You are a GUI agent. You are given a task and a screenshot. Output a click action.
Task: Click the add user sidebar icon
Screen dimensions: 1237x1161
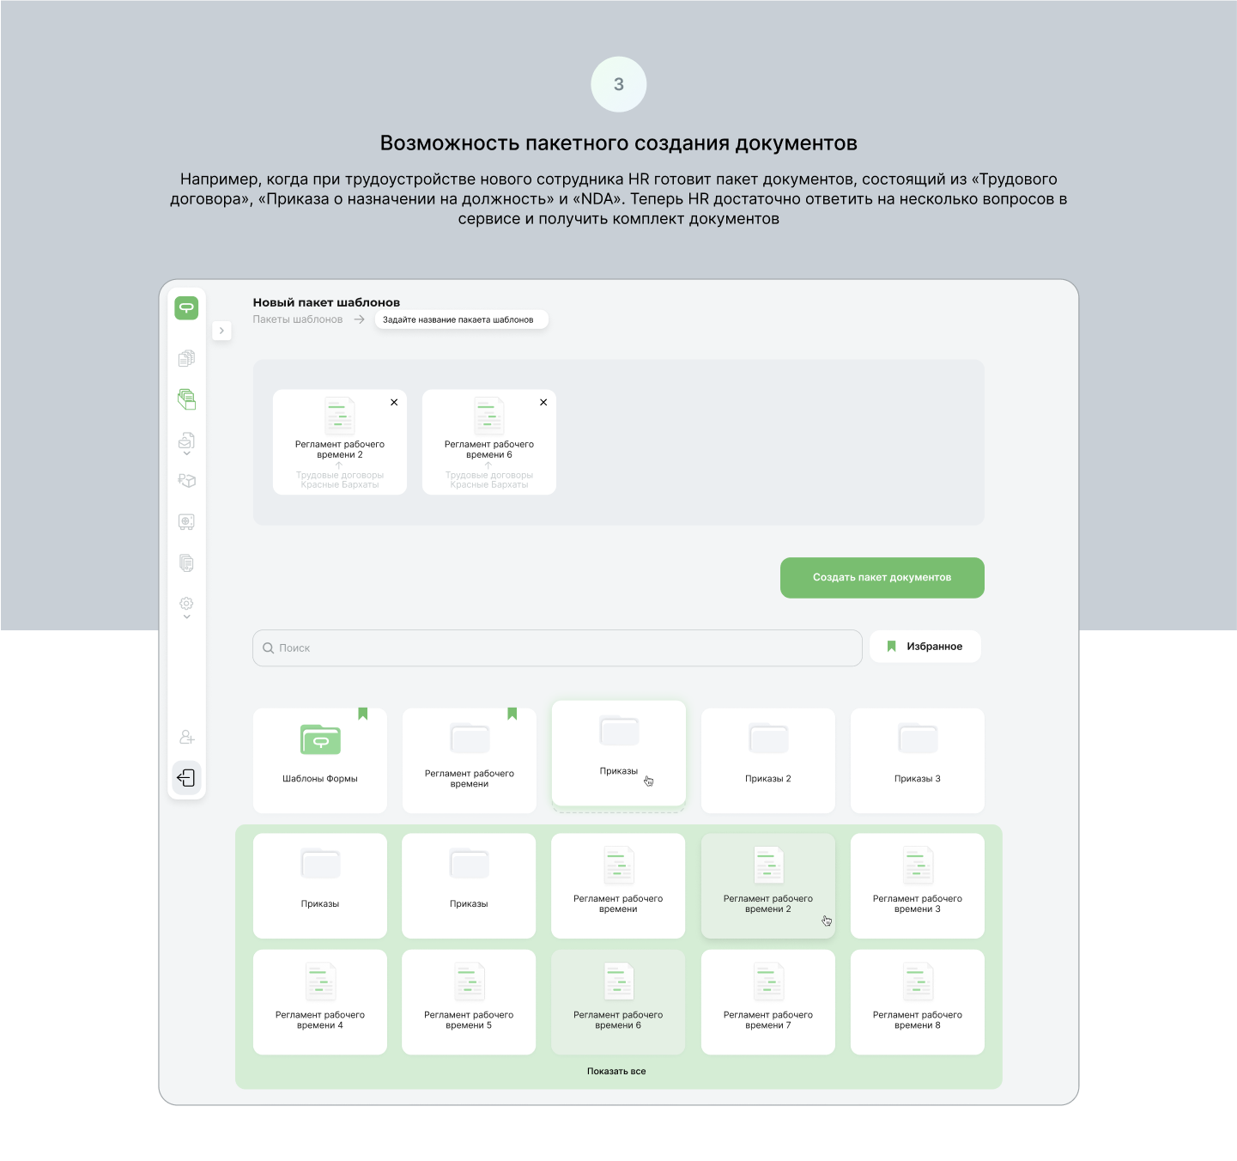pyautogui.click(x=186, y=737)
